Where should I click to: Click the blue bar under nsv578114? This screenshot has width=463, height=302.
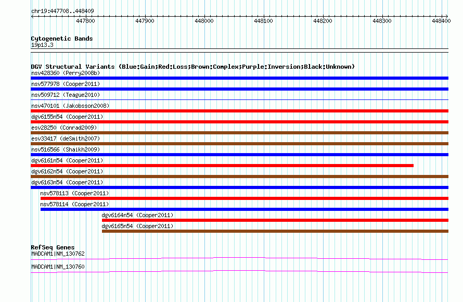tap(245, 209)
